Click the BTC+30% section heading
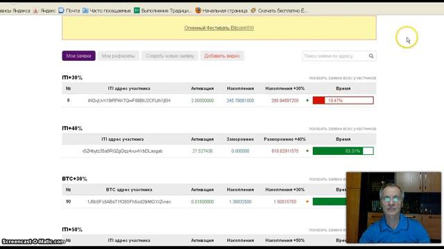The width and height of the screenshot is (444, 249). coord(74,179)
